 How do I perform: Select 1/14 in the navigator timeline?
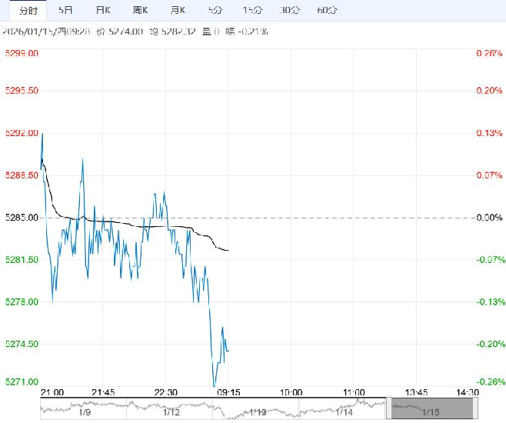pos(344,413)
